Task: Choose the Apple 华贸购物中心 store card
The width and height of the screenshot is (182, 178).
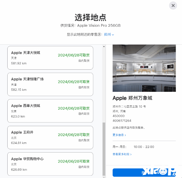Action: coord(50,164)
